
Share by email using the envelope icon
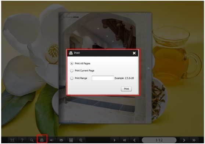pos(61,140)
